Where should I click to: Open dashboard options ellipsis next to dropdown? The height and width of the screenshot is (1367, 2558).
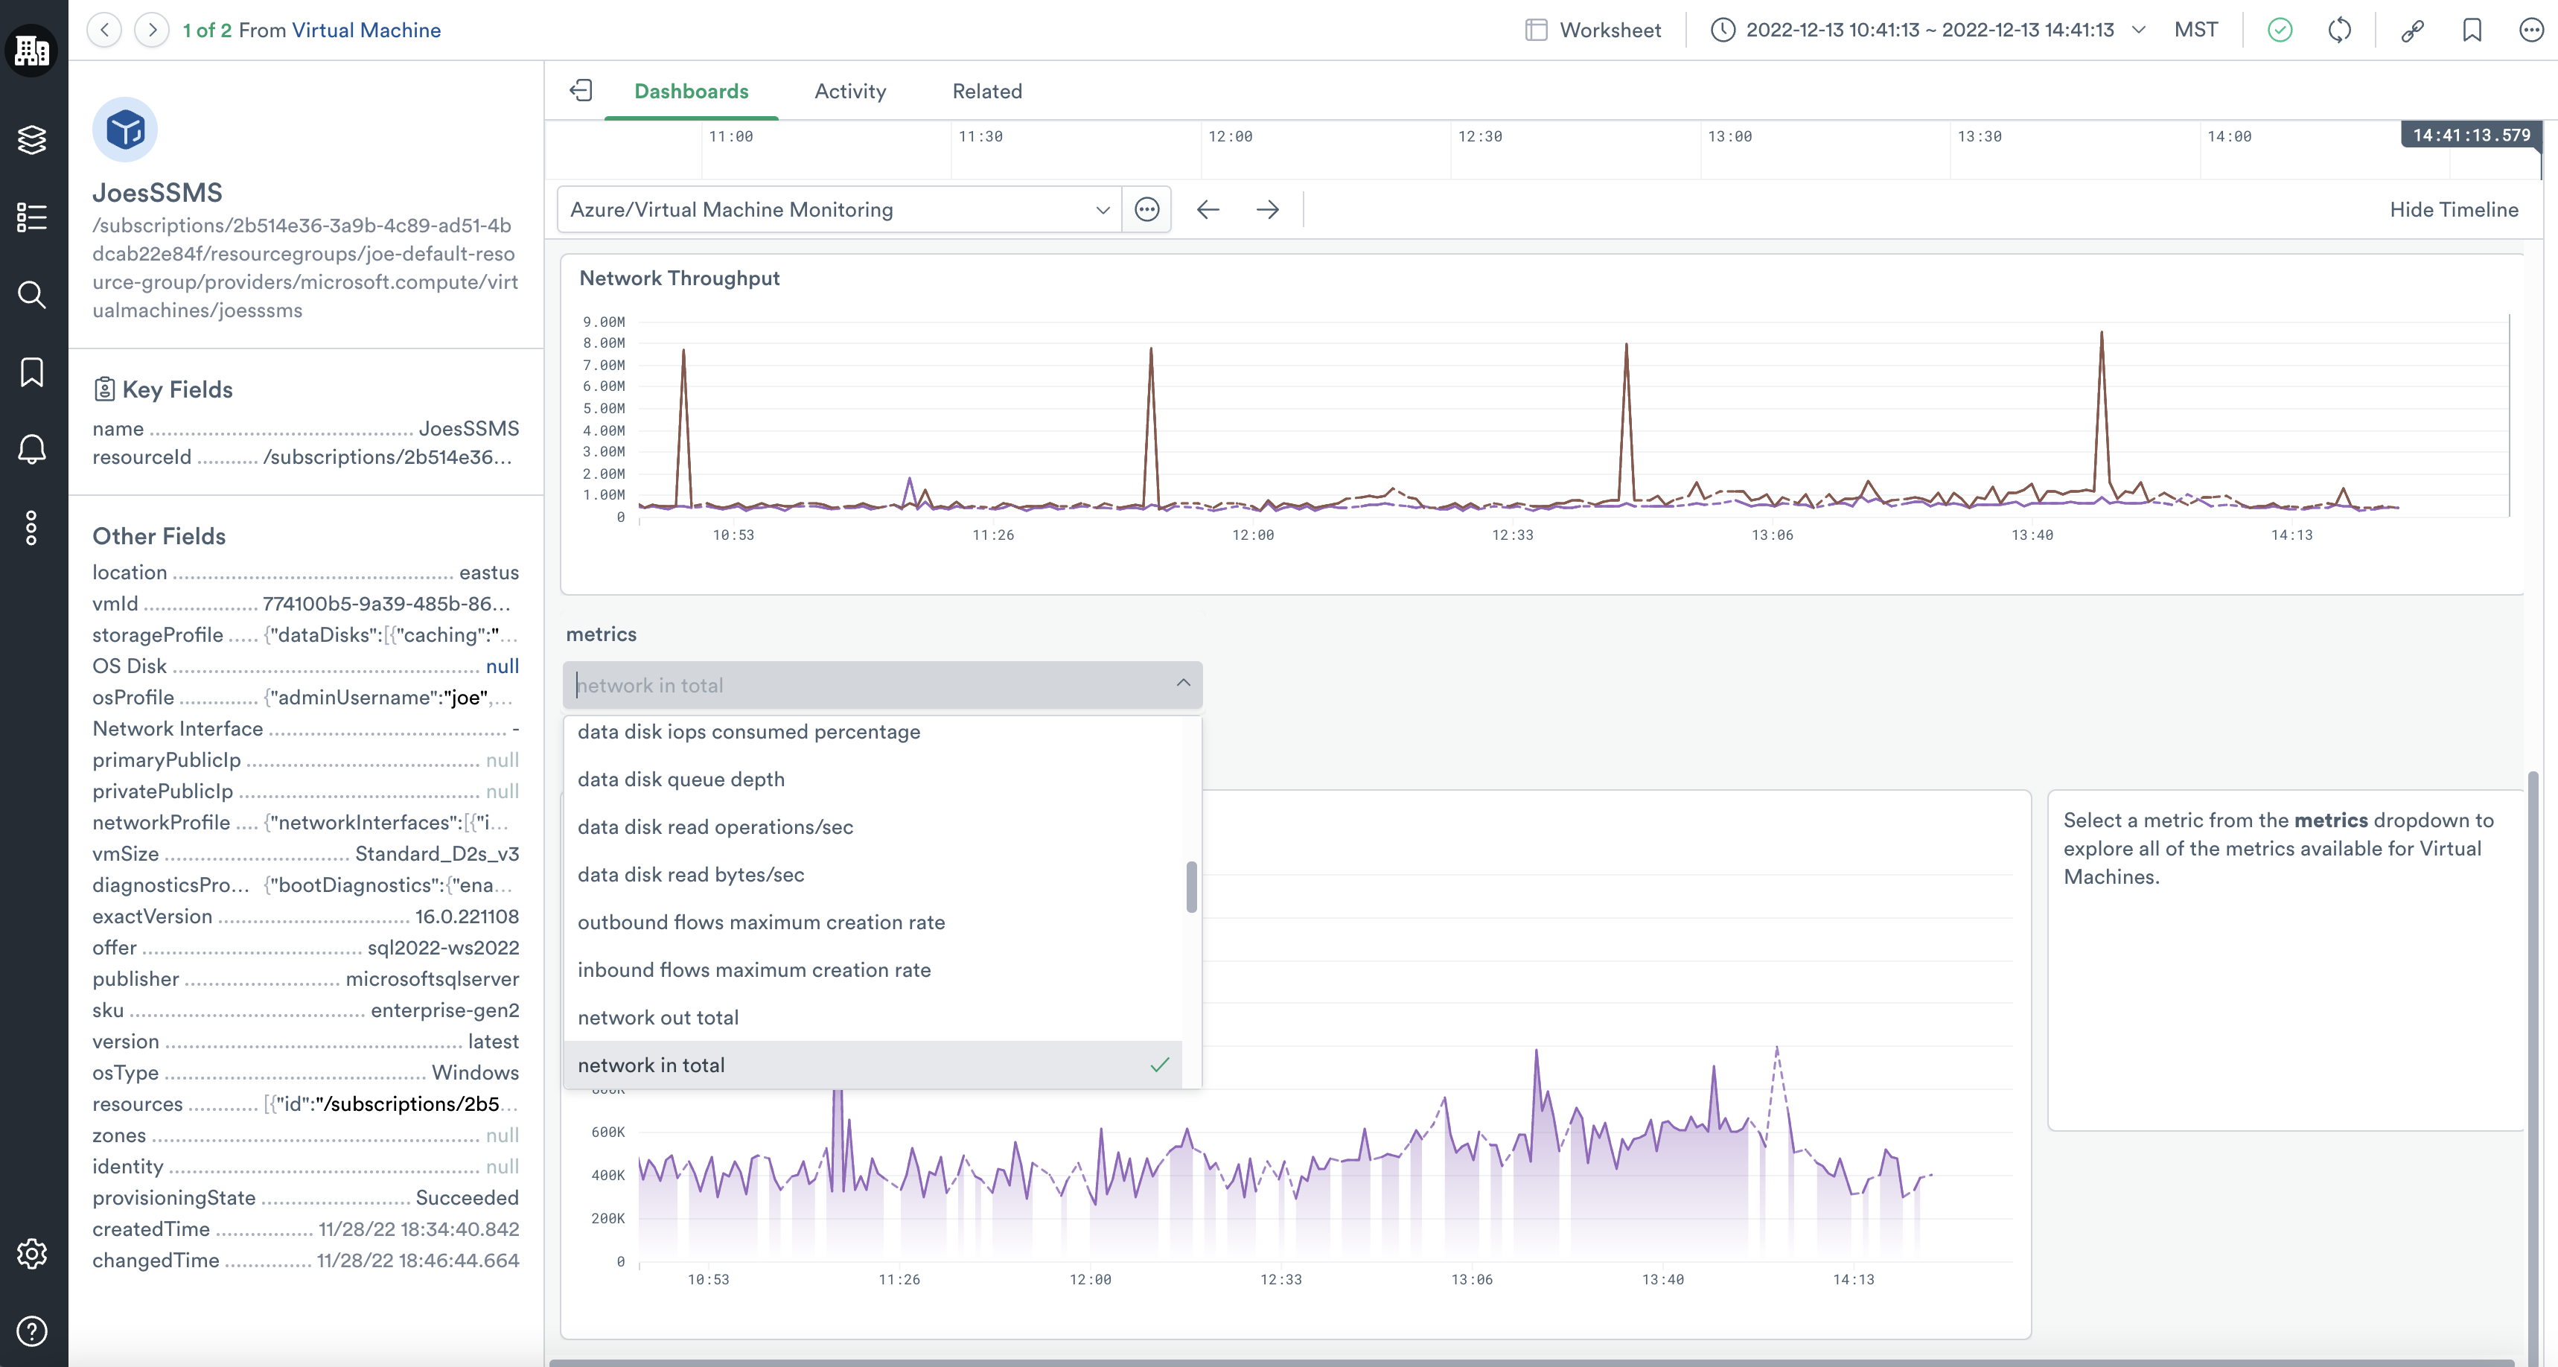(x=1147, y=210)
